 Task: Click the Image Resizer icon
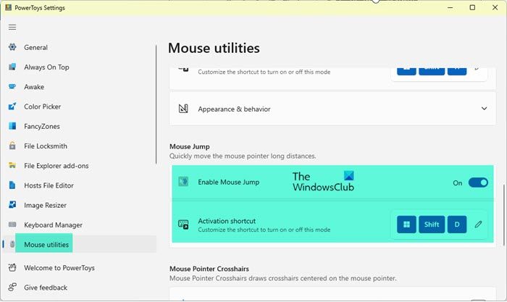click(12, 205)
